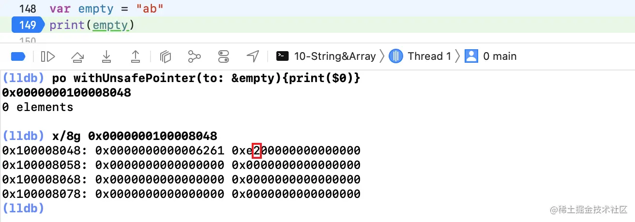Viewport: 635px width, 222px height.
Task: Click the red highlighted digit 2
Action: click(x=257, y=151)
